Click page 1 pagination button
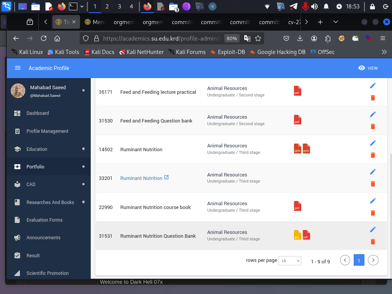This screenshot has width=392, height=294. click(359, 260)
